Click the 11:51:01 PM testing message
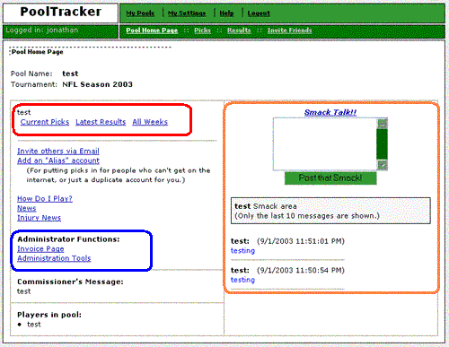The width and height of the screenshot is (449, 347). (x=242, y=251)
